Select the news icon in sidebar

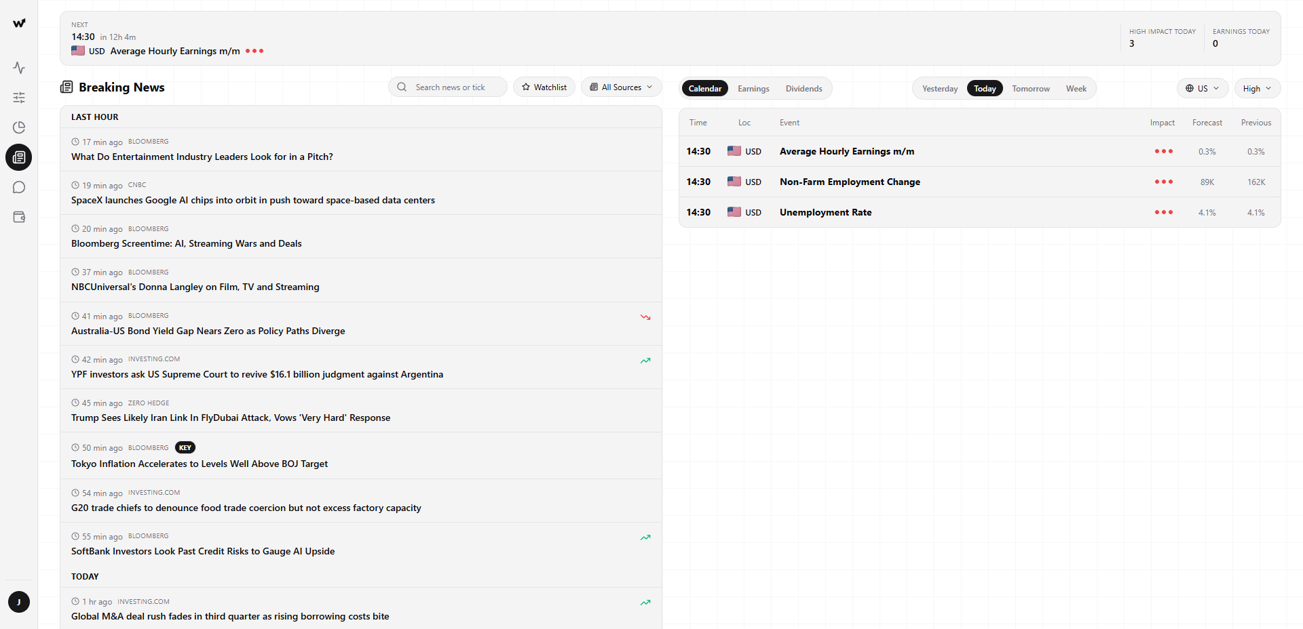click(19, 157)
